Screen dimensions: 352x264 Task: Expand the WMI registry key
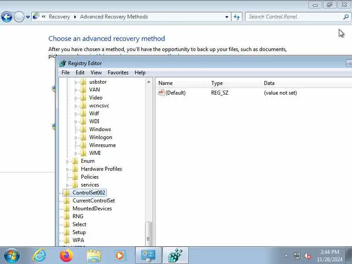pos(76,154)
